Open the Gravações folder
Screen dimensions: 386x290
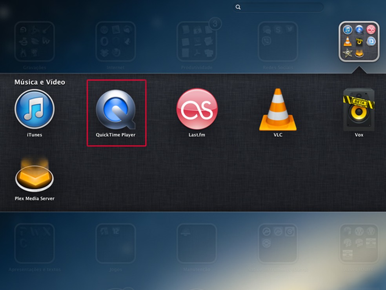35,41
